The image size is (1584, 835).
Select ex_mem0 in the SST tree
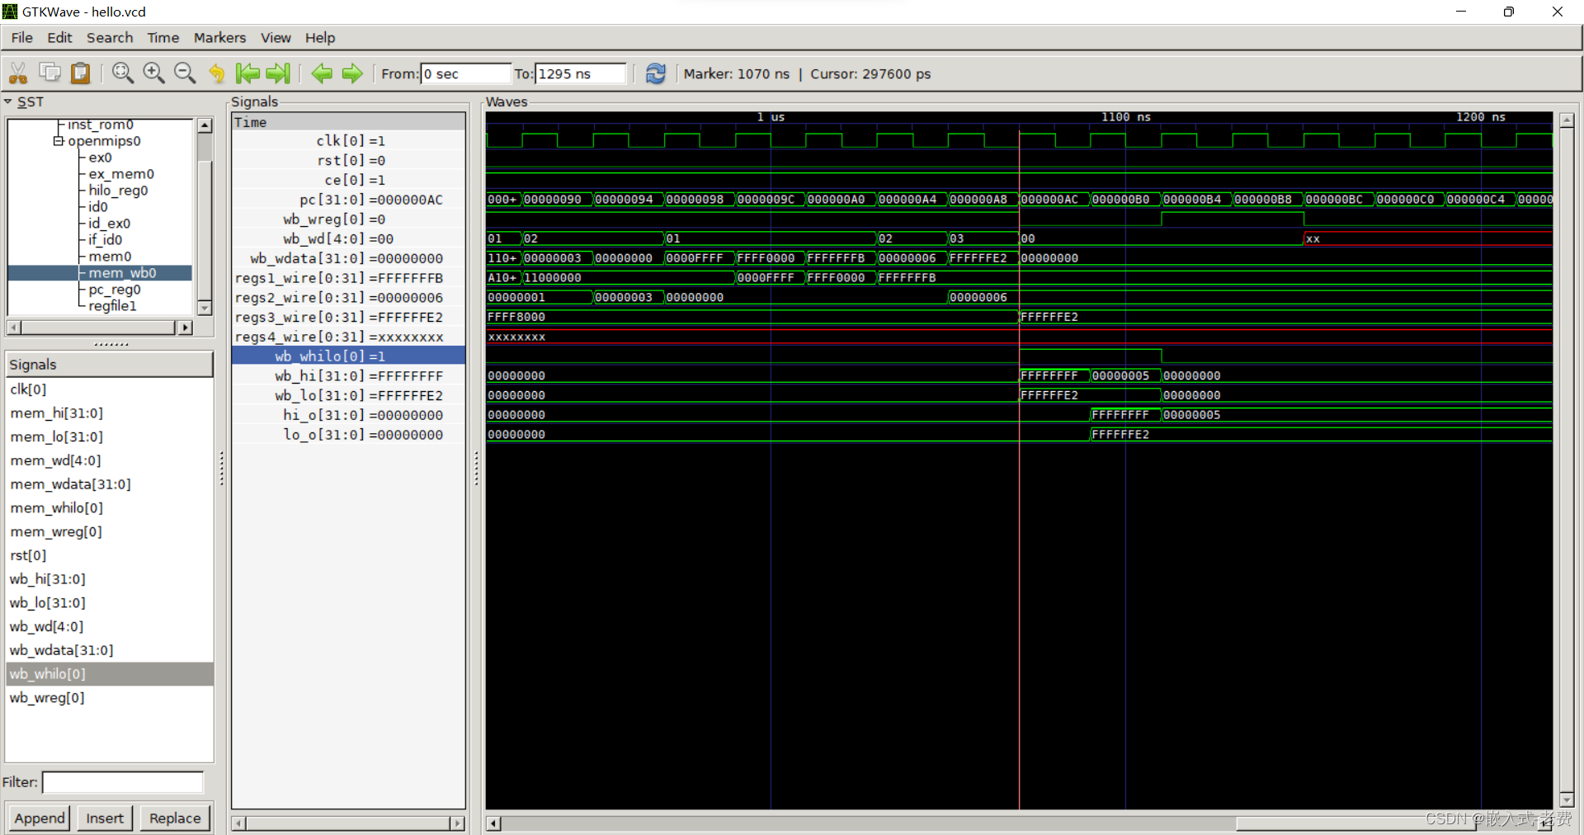pos(121,174)
